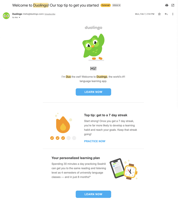Click the first orange streak checkmark
Viewport: 178px width, 201px height.
(52, 138)
